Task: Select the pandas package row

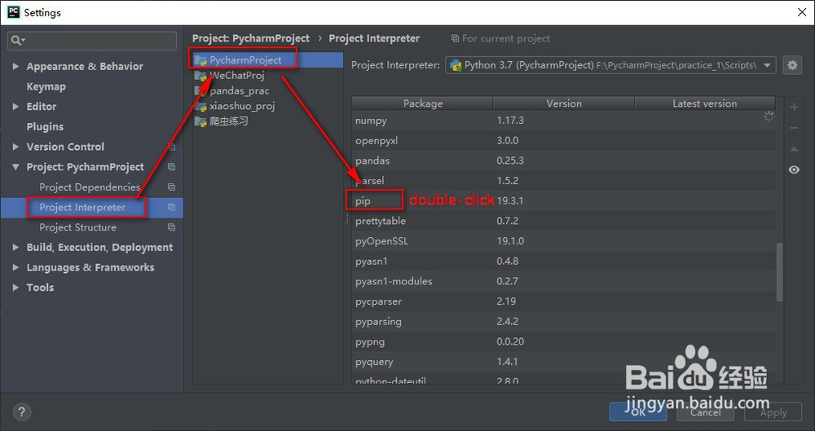Action: tap(563, 161)
